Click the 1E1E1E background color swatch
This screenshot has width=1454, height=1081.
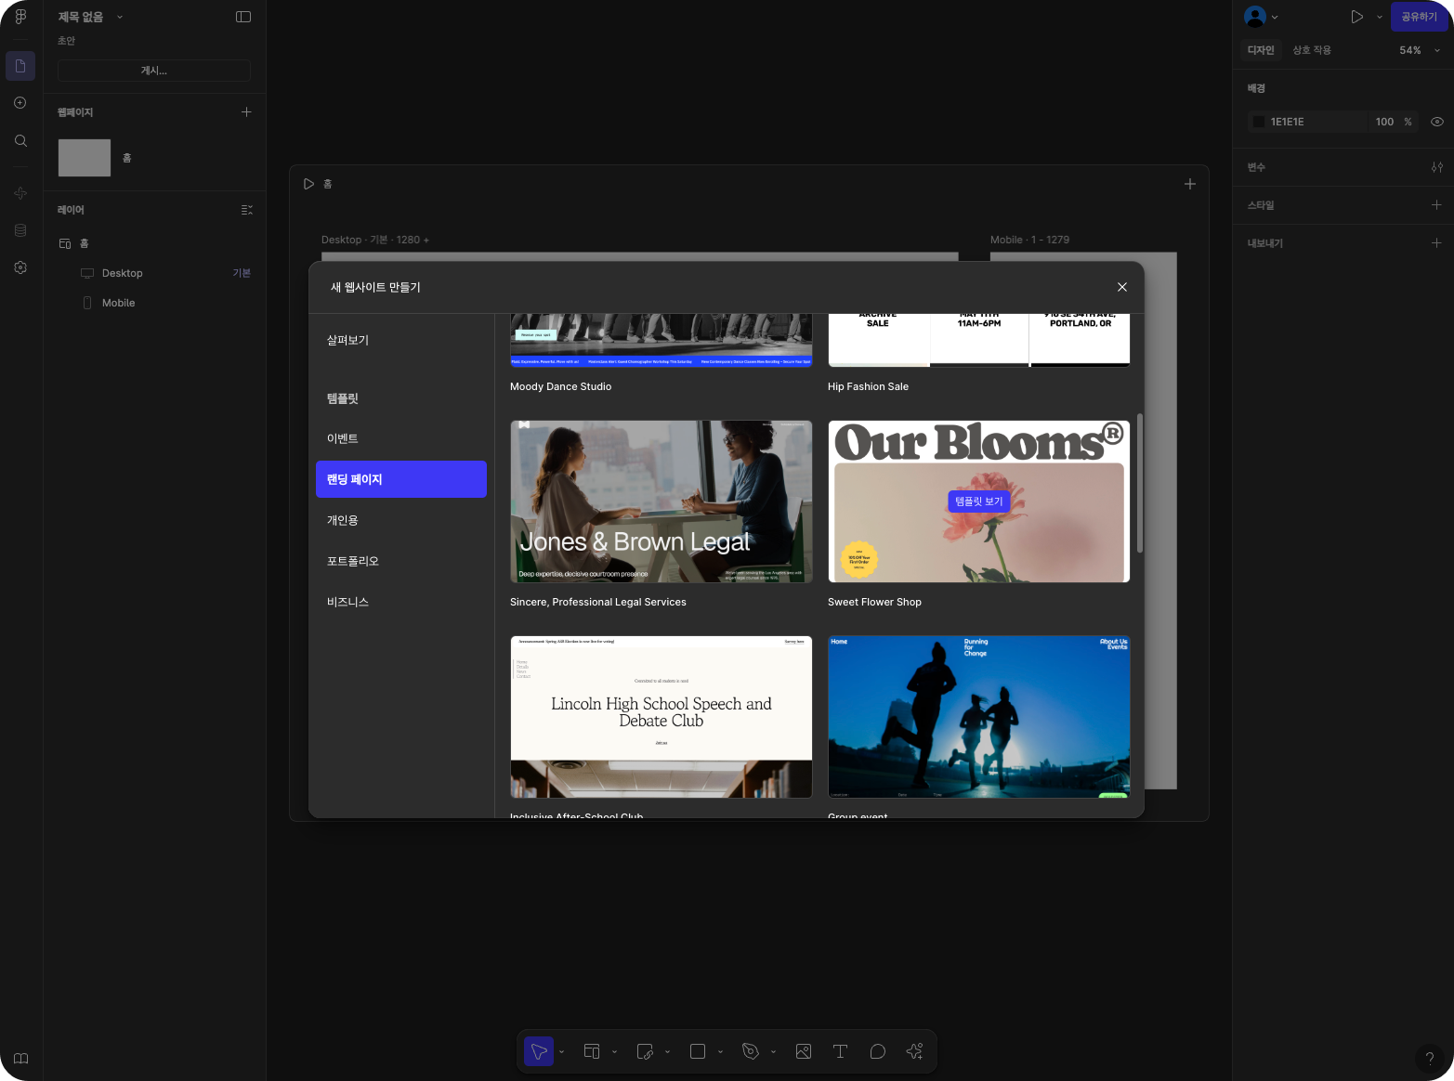coord(1259,122)
